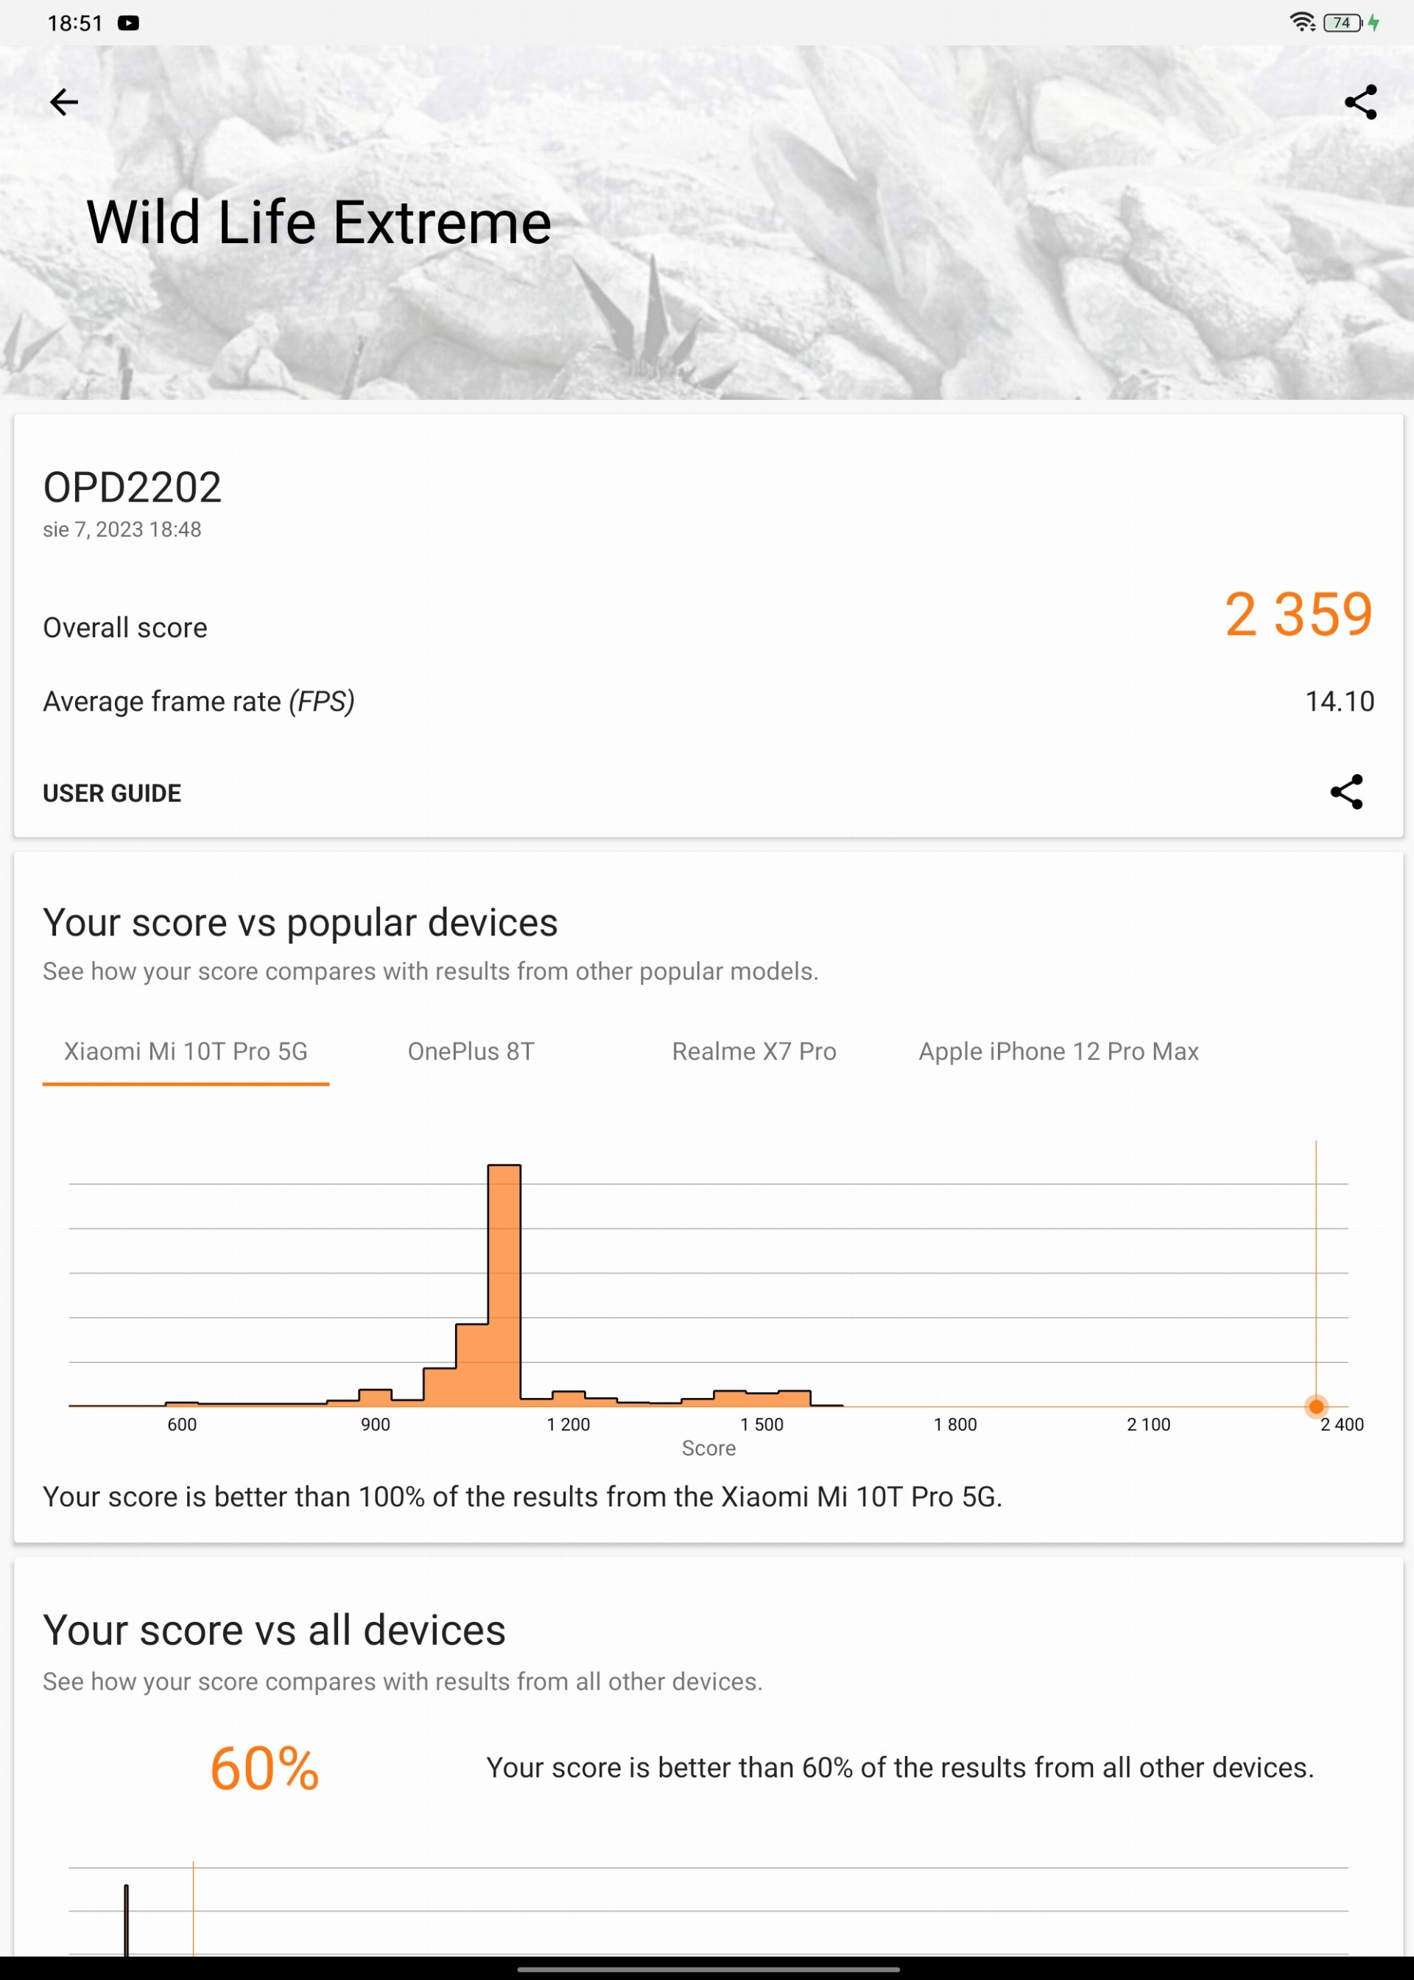Tap the charging bolt indicator

click(1374, 23)
